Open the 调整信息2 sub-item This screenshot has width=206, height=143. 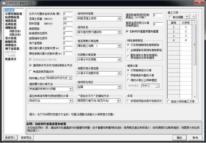[x=15, y=35]
